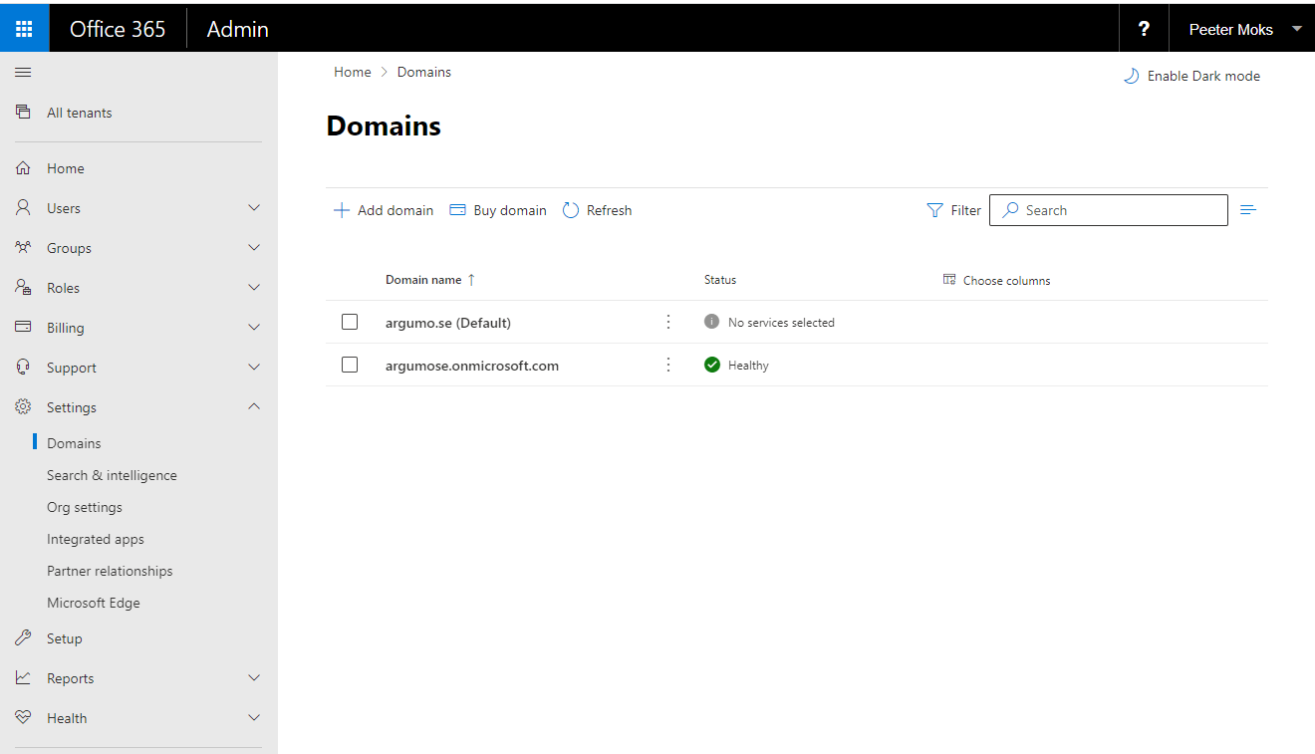Click the card icon beside Buy domain
This screenshot has height=754, width=1315.
tap(458, 210)
